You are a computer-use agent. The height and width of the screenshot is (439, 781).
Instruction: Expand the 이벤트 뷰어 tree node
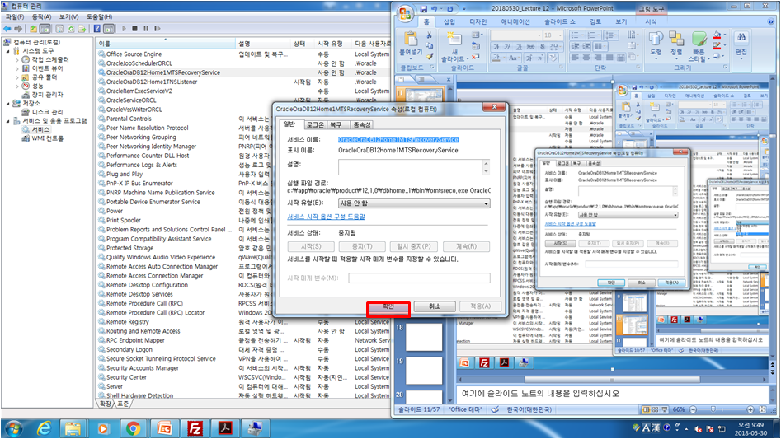(x=17, y=68)
